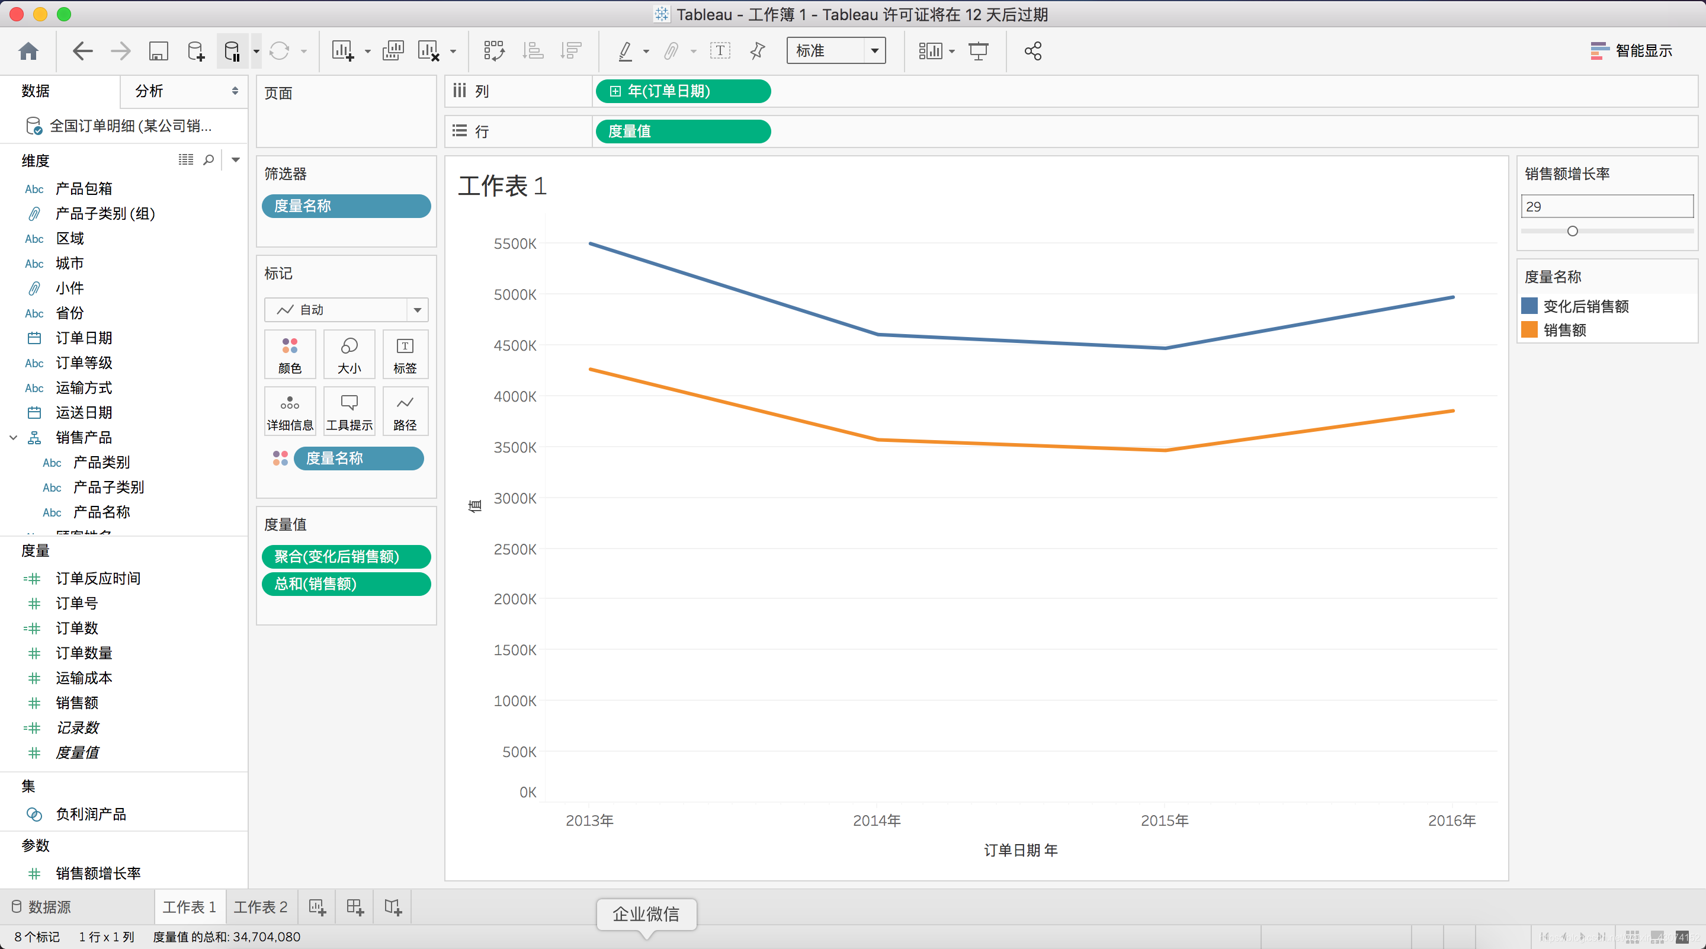Open the 标准 fit dropdown
The height and width of the screenshot is (949, 1706).
click(x=836, y=51)
